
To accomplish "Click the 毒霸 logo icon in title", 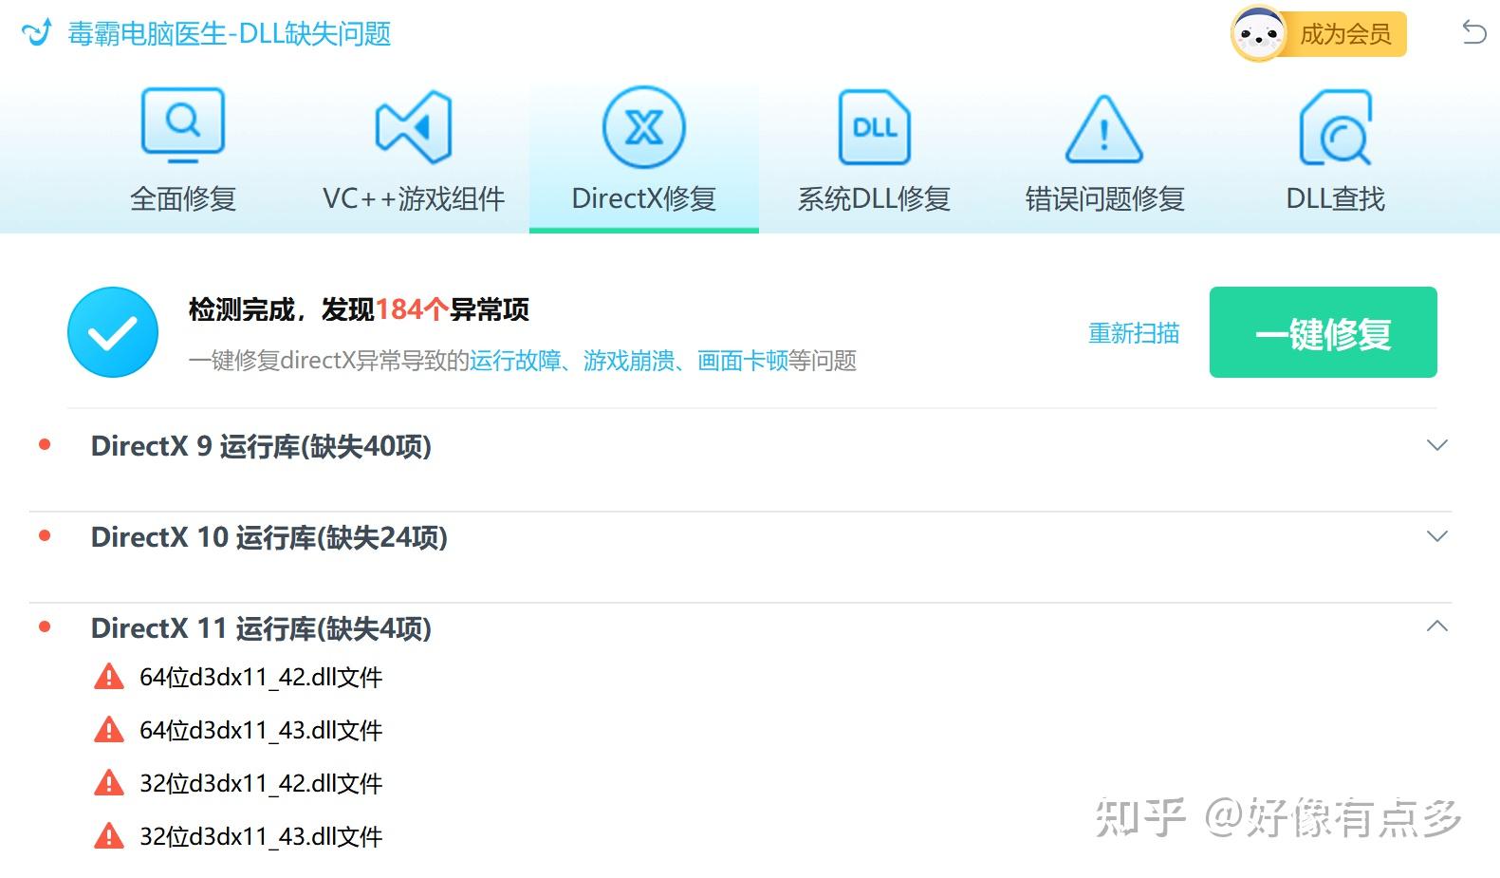I will [x=36, y=33].
